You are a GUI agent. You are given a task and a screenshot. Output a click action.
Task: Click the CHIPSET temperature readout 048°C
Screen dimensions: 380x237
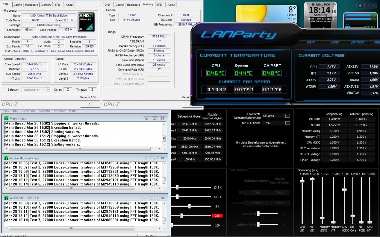272,73
